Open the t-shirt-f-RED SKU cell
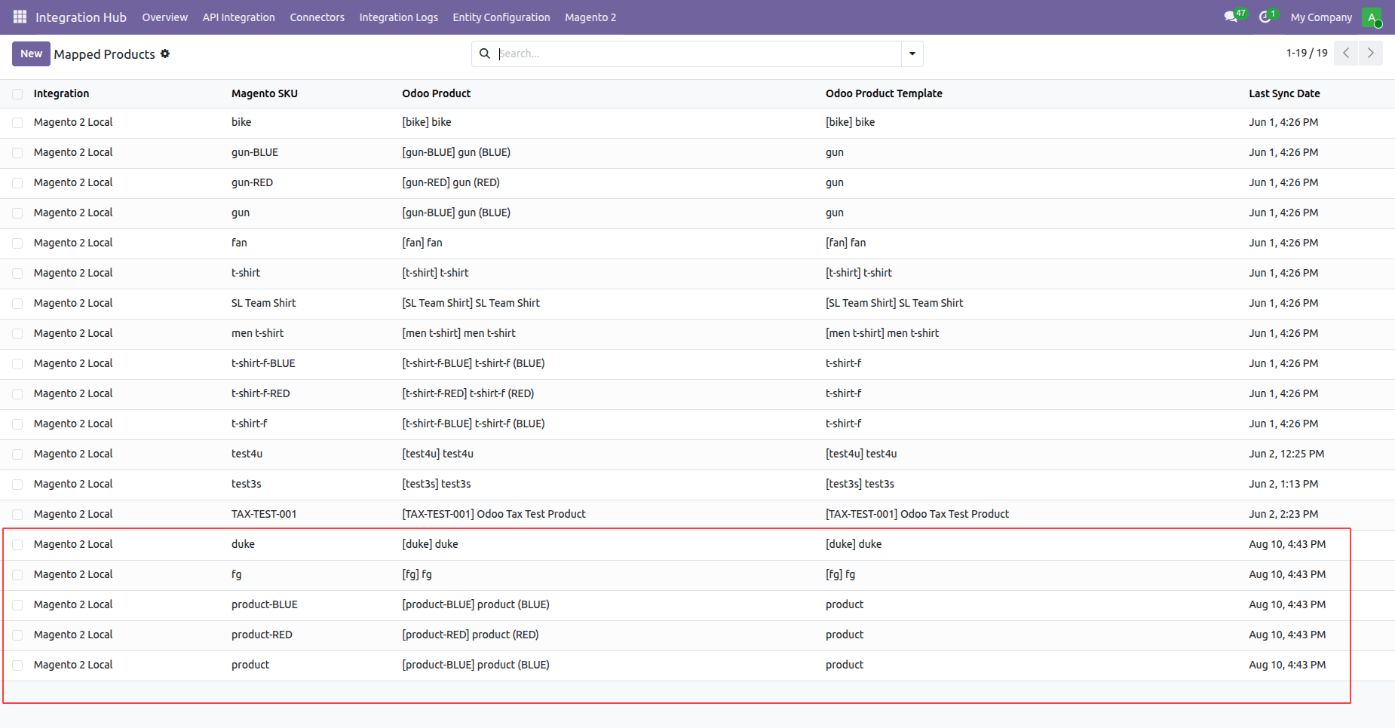The image size is (1395, 728). [x=260, y=393]
